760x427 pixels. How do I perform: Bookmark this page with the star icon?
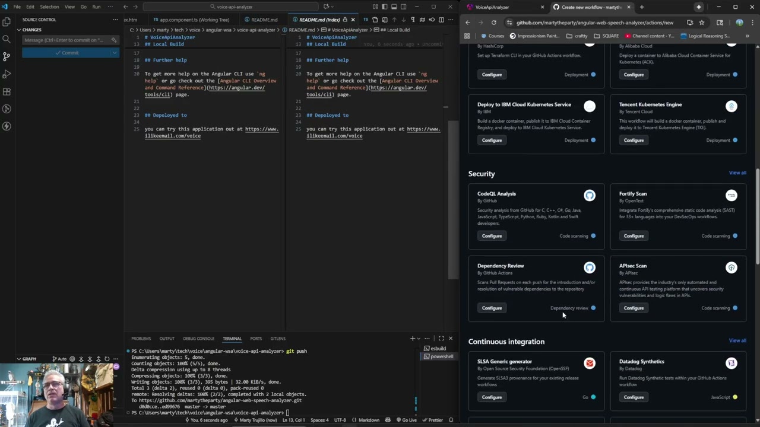(x=701, y=23)
